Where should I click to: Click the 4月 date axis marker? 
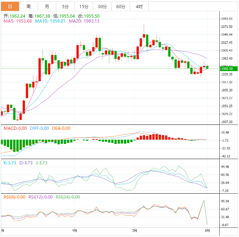pyautogui.click(x=74, y=231)
